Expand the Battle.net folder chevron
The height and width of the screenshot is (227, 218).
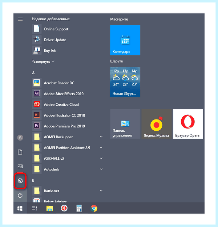(x=101, y=191)
